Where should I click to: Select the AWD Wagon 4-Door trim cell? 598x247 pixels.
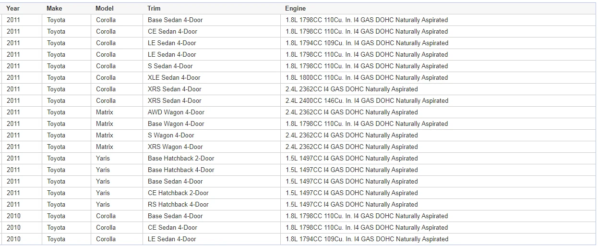pyautogui.click(x=176, y=112)
